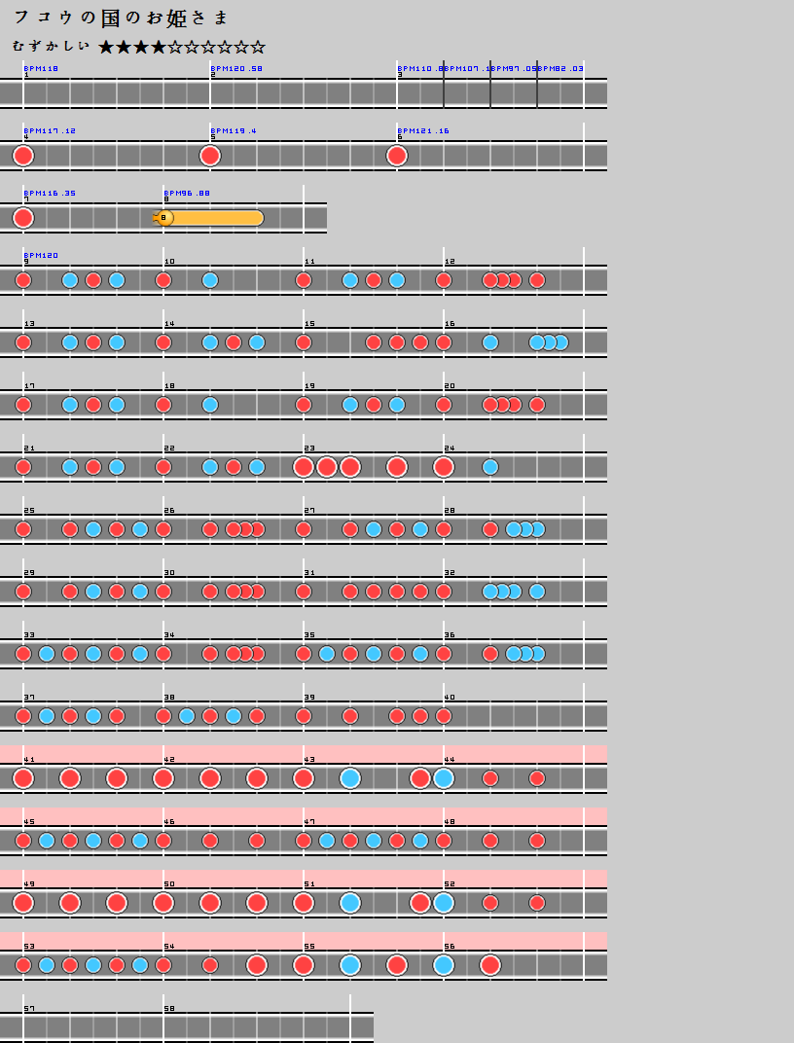Click the drumroll head in measure 8

click(164, 218)
